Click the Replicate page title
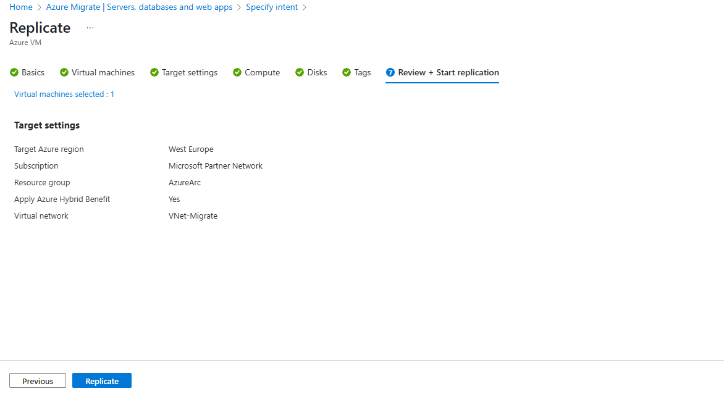The width and height of the screenshot is (724, 394). [x=40, y=28]
